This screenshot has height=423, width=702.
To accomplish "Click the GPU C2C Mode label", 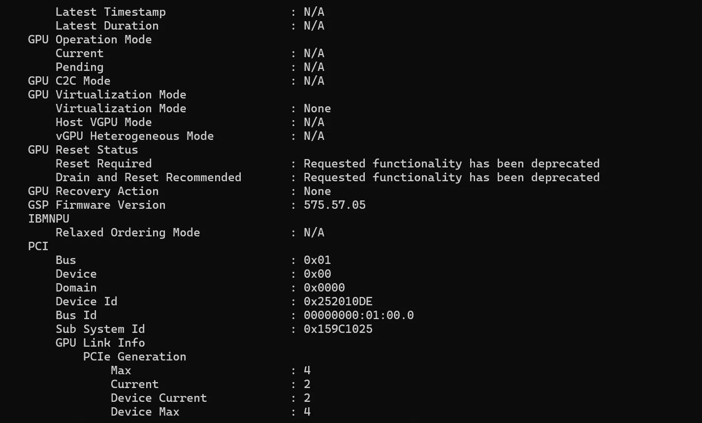I will click(x=69, y=81).
